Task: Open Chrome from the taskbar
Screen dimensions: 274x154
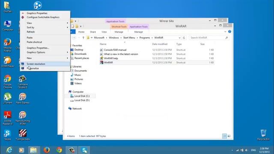Action: tap(59, 150)
